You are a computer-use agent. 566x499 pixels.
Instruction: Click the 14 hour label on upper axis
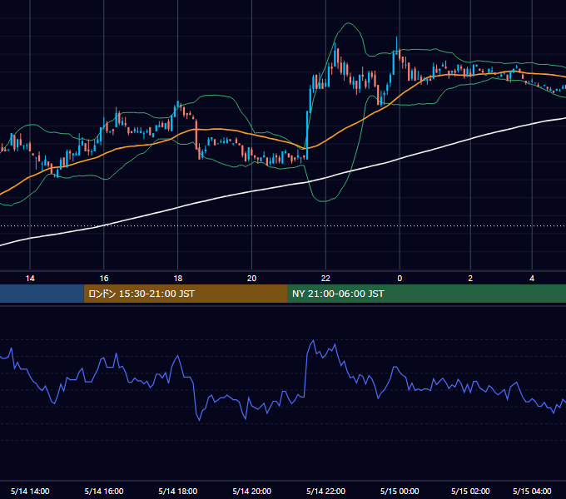[x=30, y=279]
